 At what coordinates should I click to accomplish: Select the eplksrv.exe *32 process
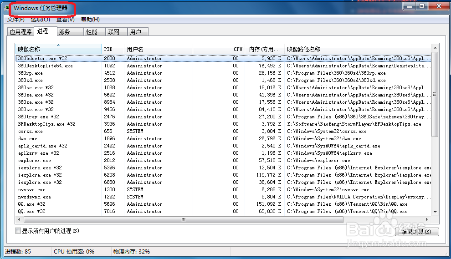pyautogui.click(x=223, y=153)
